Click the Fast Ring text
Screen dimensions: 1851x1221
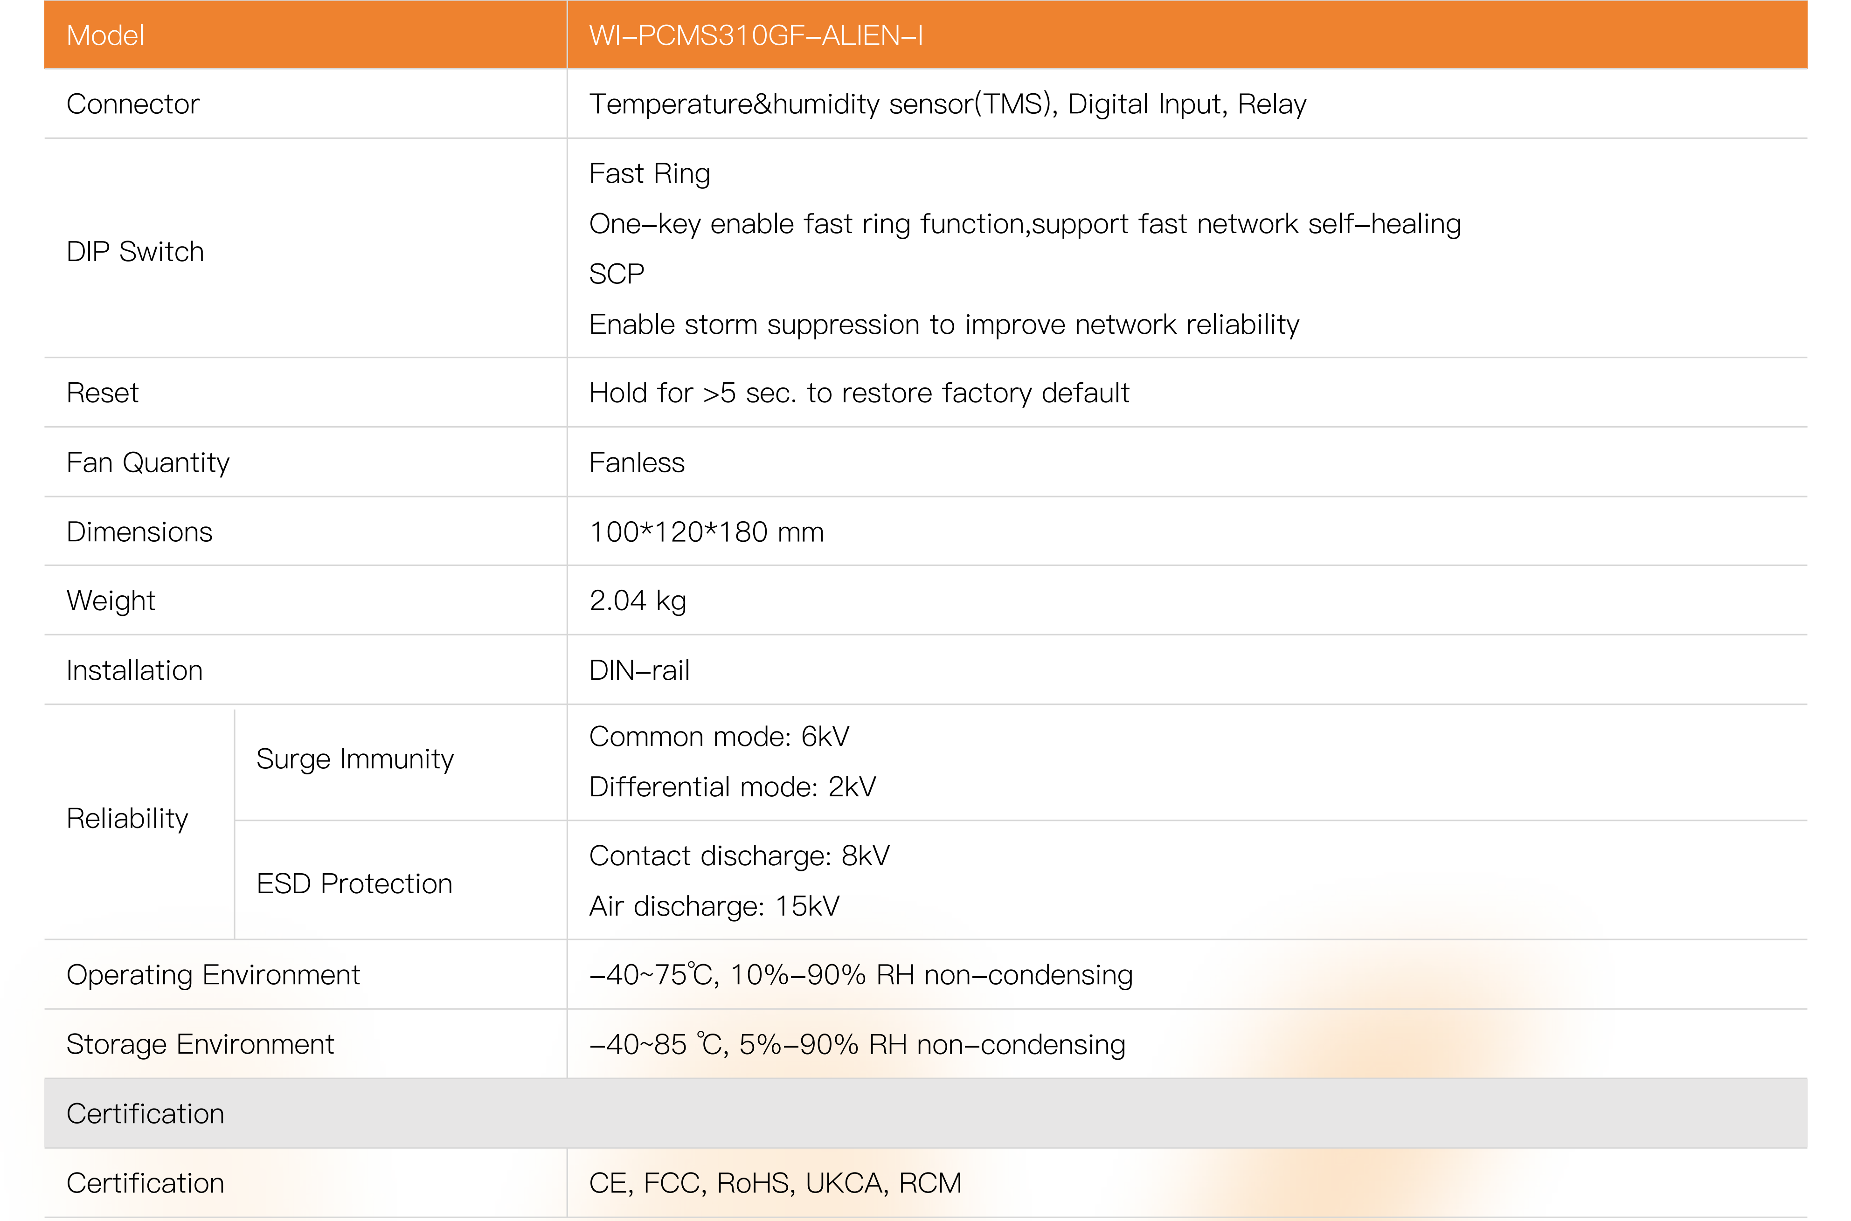(650, 173)
